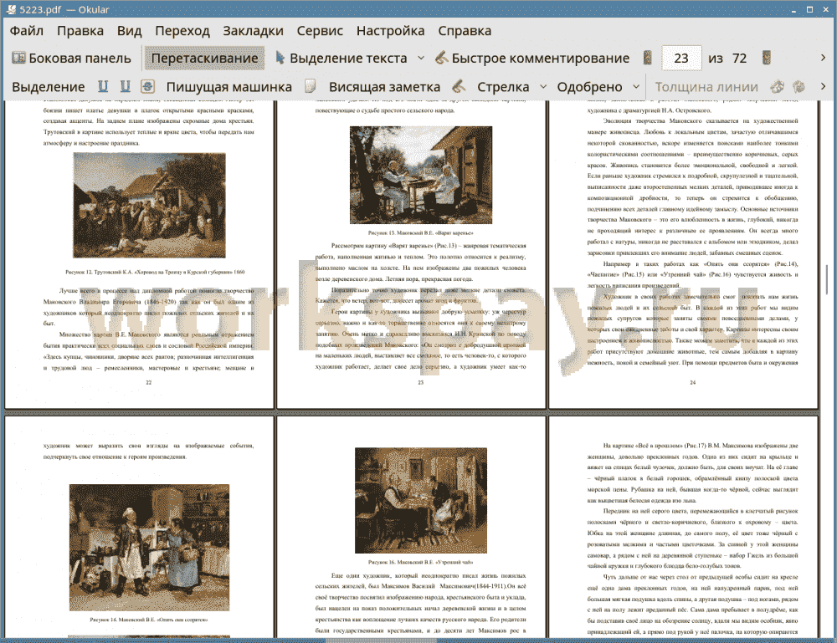The height and width of the screenshot is (643, 837).
Task: Open the Настройка menu
Action: [x=390, y=31]
